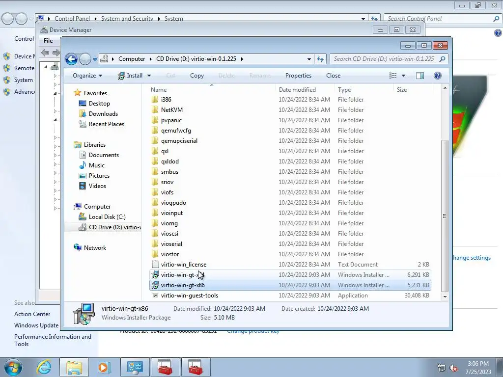The image size is (503, 377).
Task: Click the Windows Start orb
Action: 13,367
